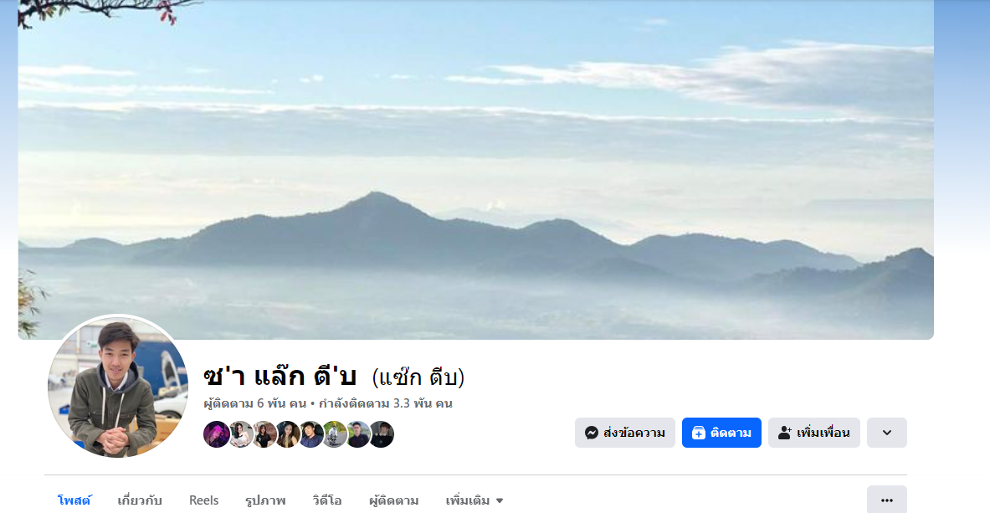Select the โพสต์ tab

click(x=74, y=500)
